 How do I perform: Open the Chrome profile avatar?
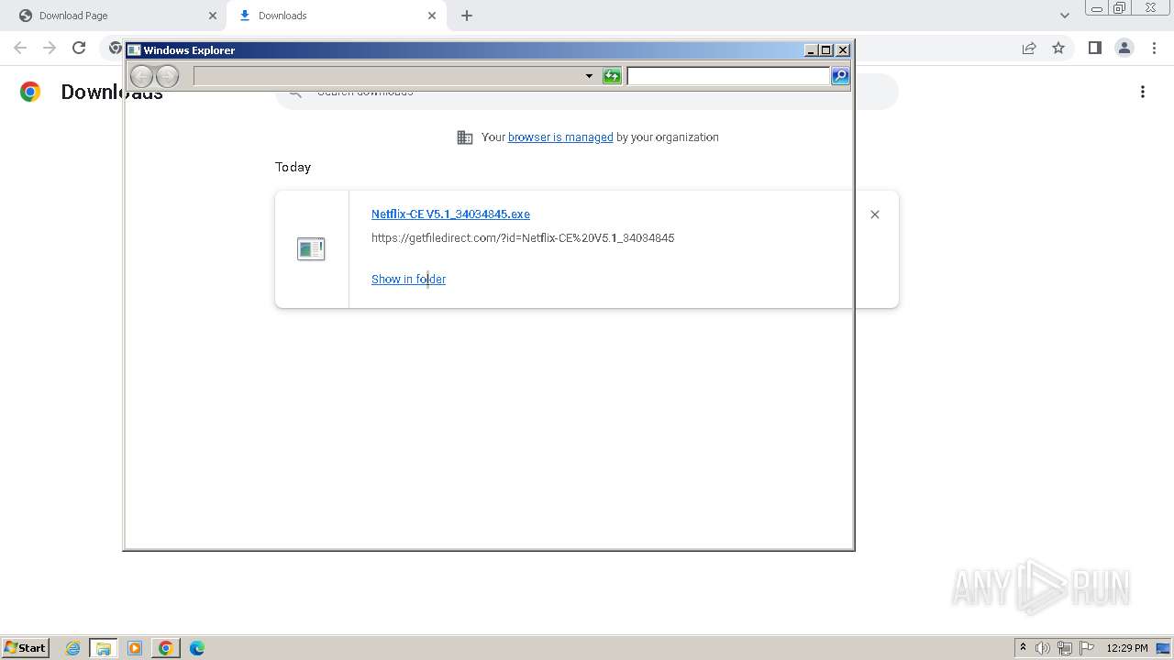(1124, 48)
